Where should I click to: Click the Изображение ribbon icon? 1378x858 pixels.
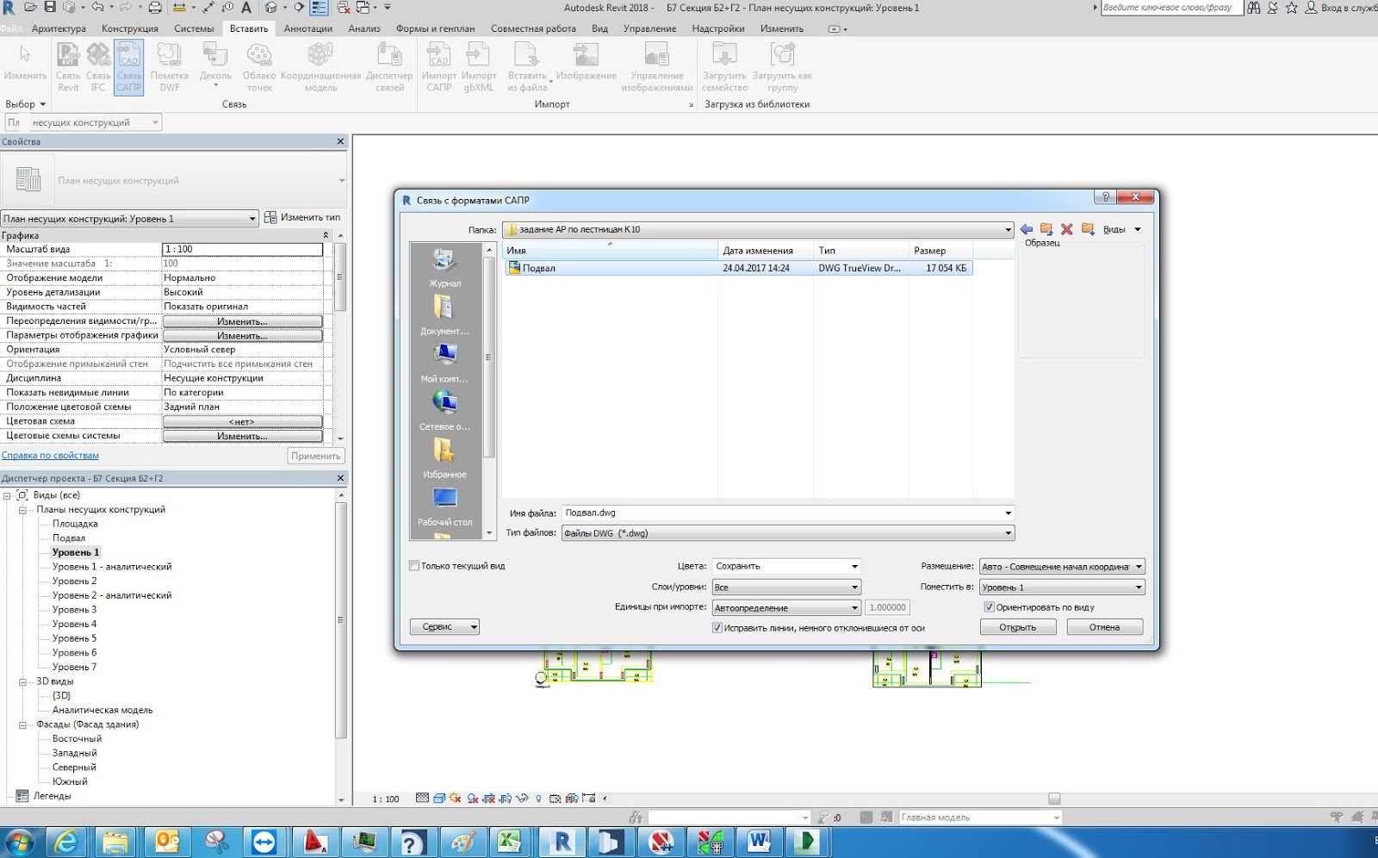(586, 62)
